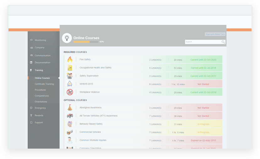Click the Emergency plus icon
The width and height of the screenshot is (260, 159).
31,108
